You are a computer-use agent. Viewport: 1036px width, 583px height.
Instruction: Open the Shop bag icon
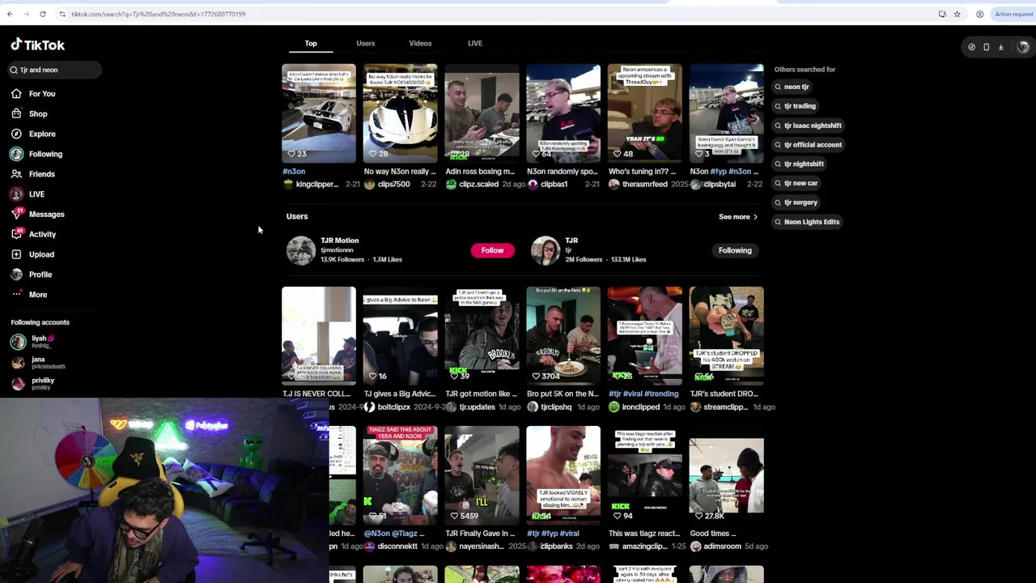[x=16, y=114]
